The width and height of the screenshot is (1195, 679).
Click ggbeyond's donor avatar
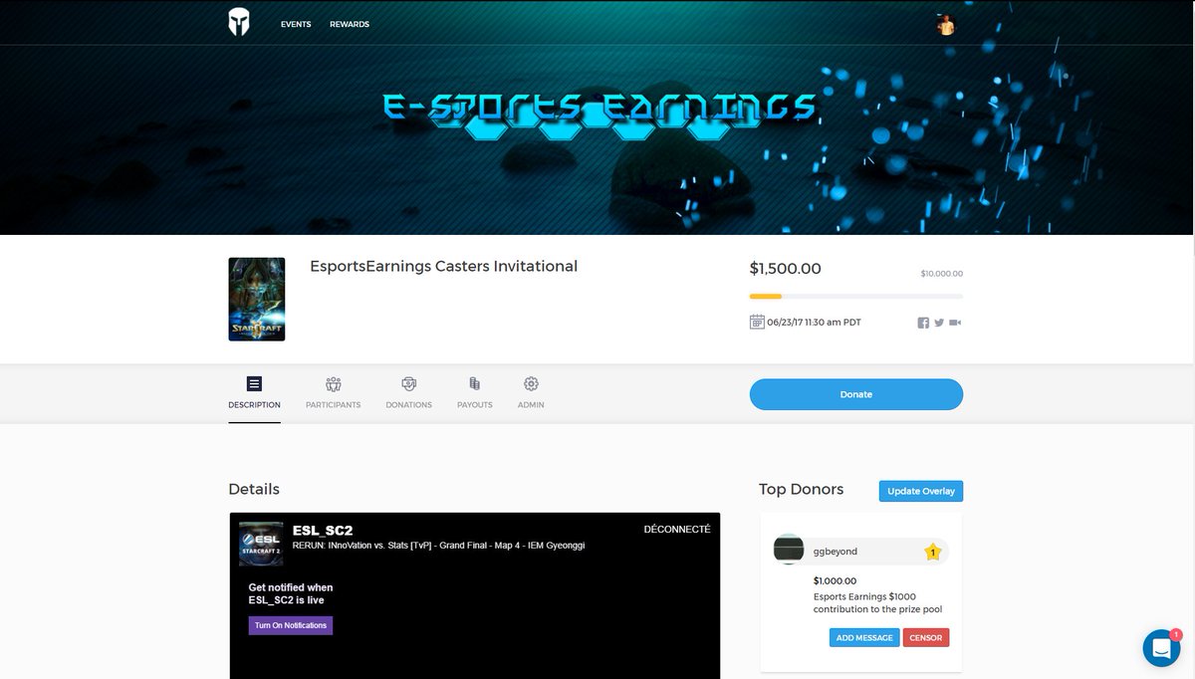(789, 550)
